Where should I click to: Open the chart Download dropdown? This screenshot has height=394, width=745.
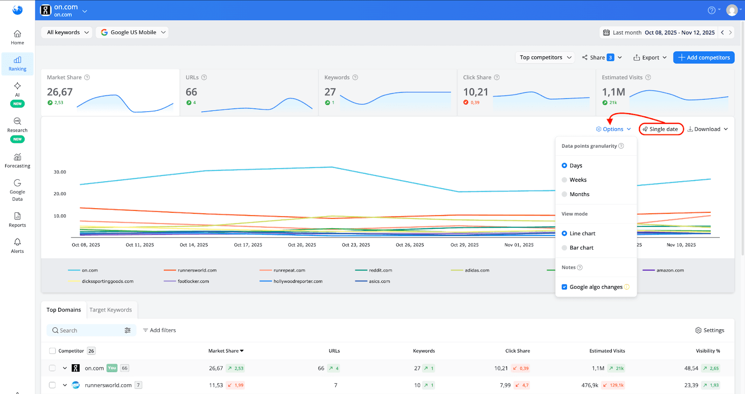coord(708,129)
